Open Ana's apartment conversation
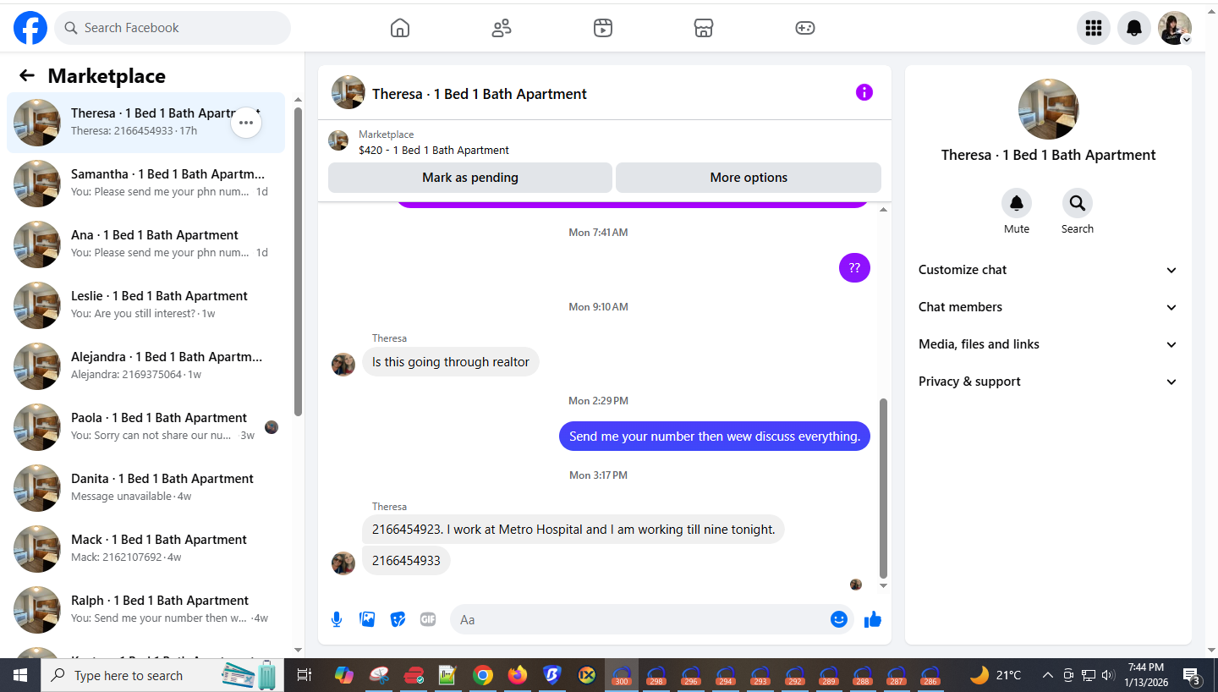 tap(145, 244)
